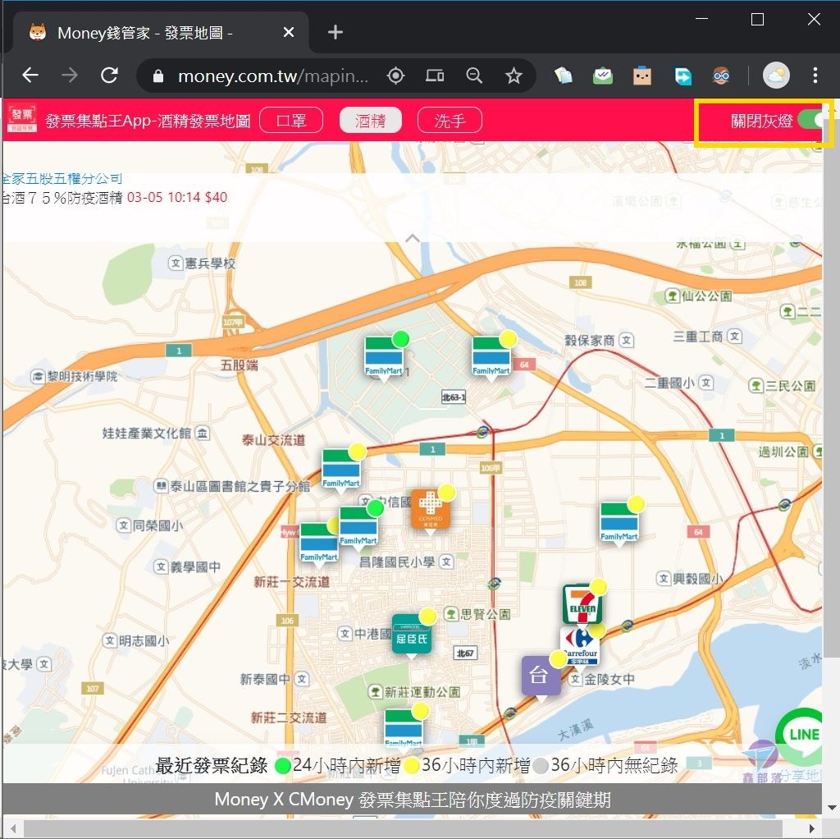
Task: Toggle the 關閉灰燈 switch
Action: (811, 120)
